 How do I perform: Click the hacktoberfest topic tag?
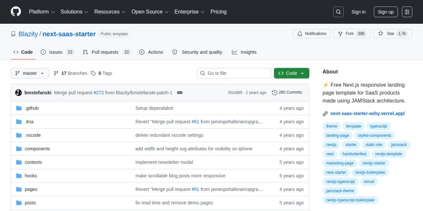[x=354, y=154]
